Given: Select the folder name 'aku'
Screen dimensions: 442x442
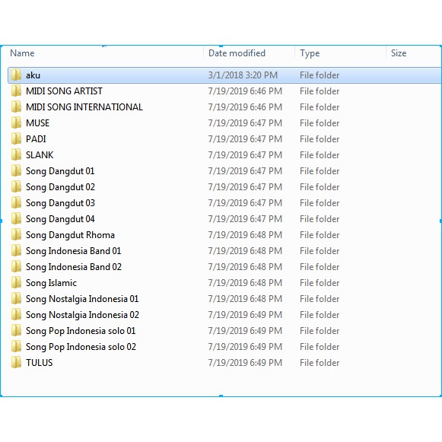Looking at the screenshot, I should tap(33, 75).
